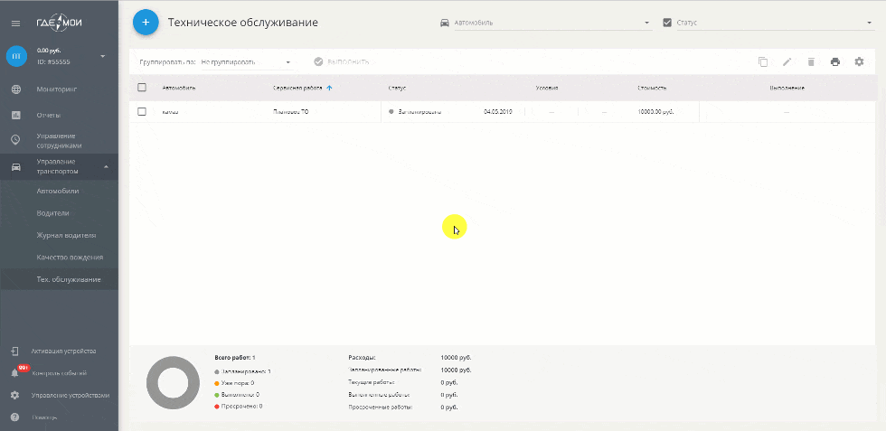
Task: Click the orange Уже пора legend entry
Action: tap(234, 383)
